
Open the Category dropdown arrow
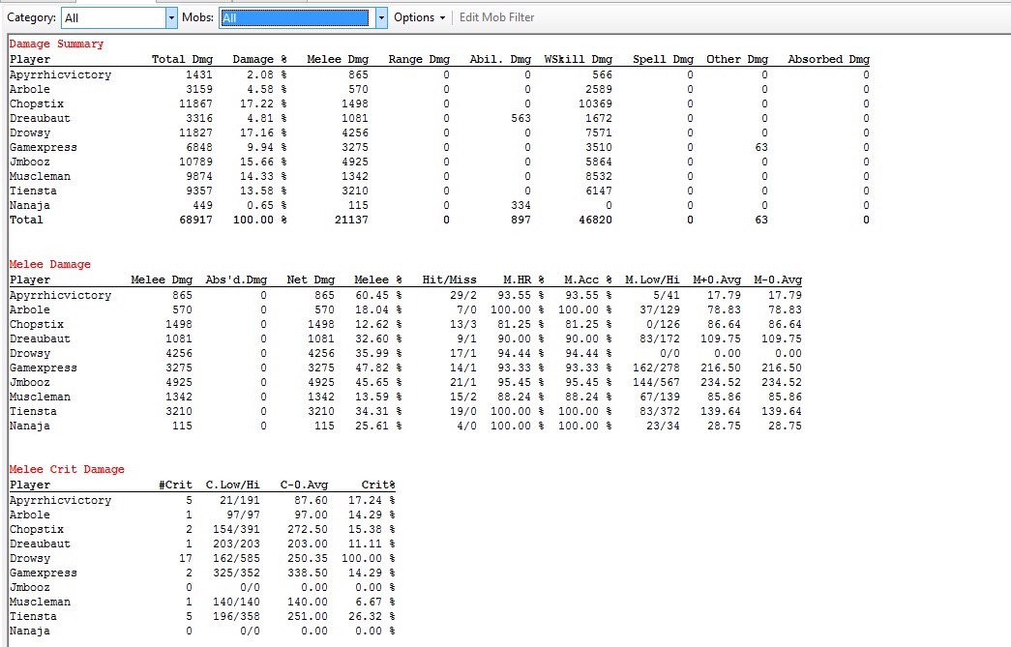pos(172,17)
